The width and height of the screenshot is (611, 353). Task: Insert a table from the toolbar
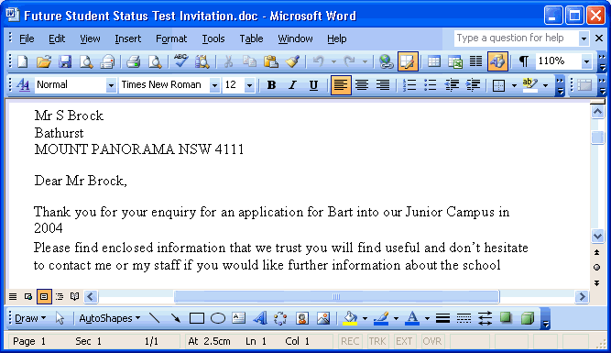(x=433, y=61)
